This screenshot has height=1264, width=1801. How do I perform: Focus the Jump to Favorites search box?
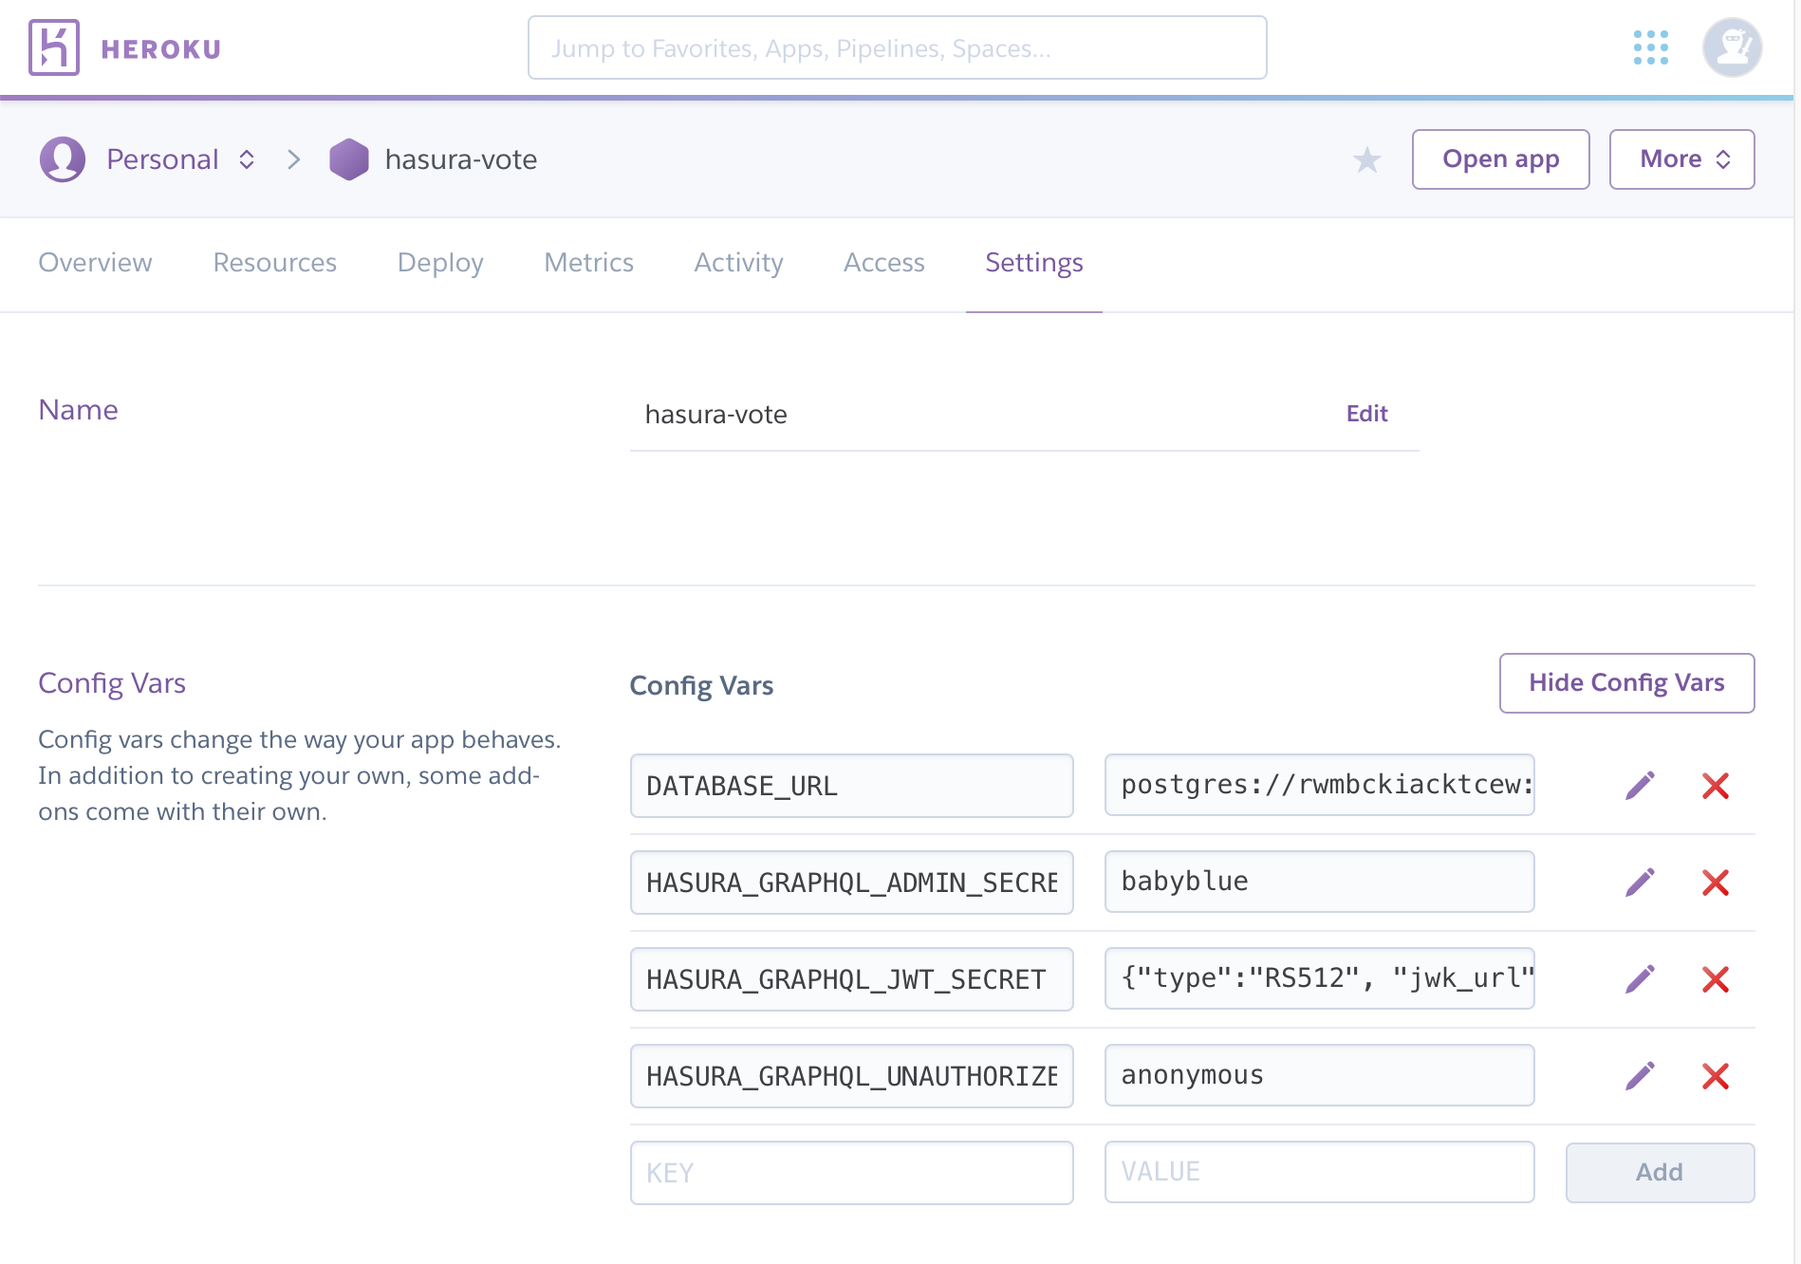click(x=897, y=47)
